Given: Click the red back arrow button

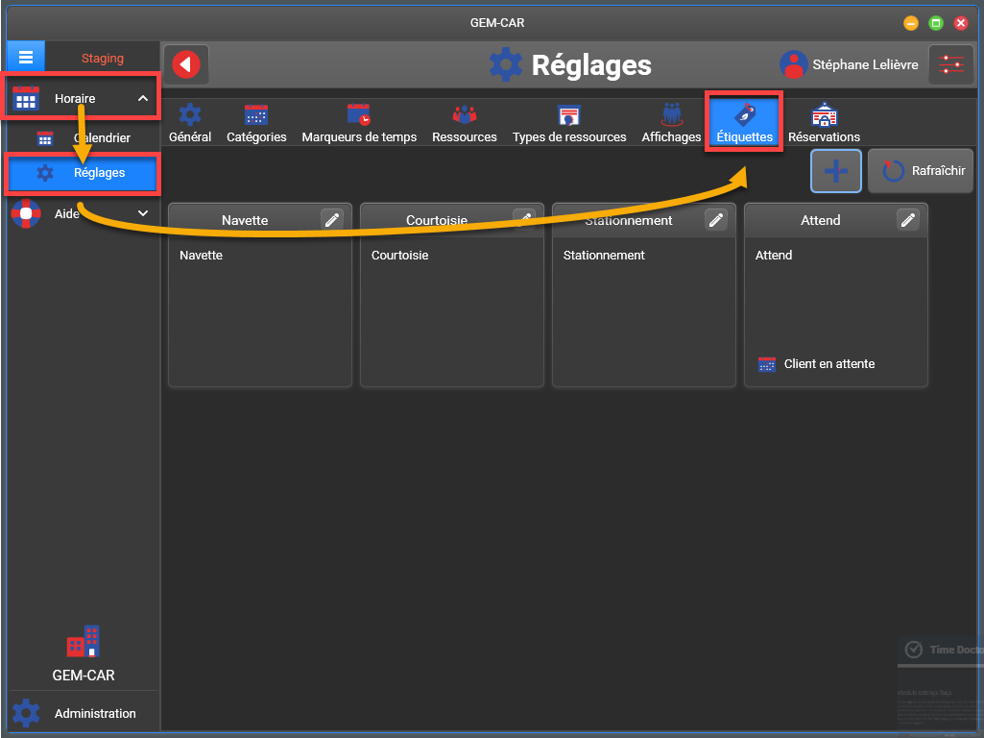Looking at the screenshot, I should [x=186, y=64].
